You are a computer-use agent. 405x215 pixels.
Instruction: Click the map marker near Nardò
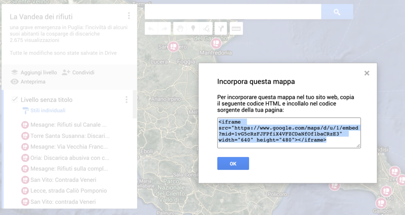pyautogui.click(x=386, y=191)
